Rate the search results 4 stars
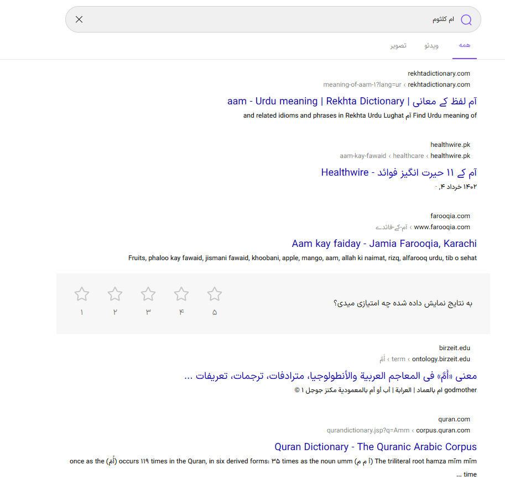Screen dimensions: 505x486 point(181,294)
